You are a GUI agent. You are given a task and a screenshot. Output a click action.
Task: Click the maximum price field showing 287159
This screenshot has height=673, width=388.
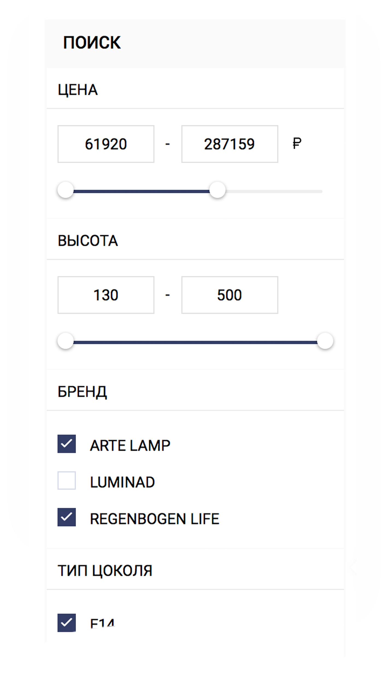(x=230, y=144)
